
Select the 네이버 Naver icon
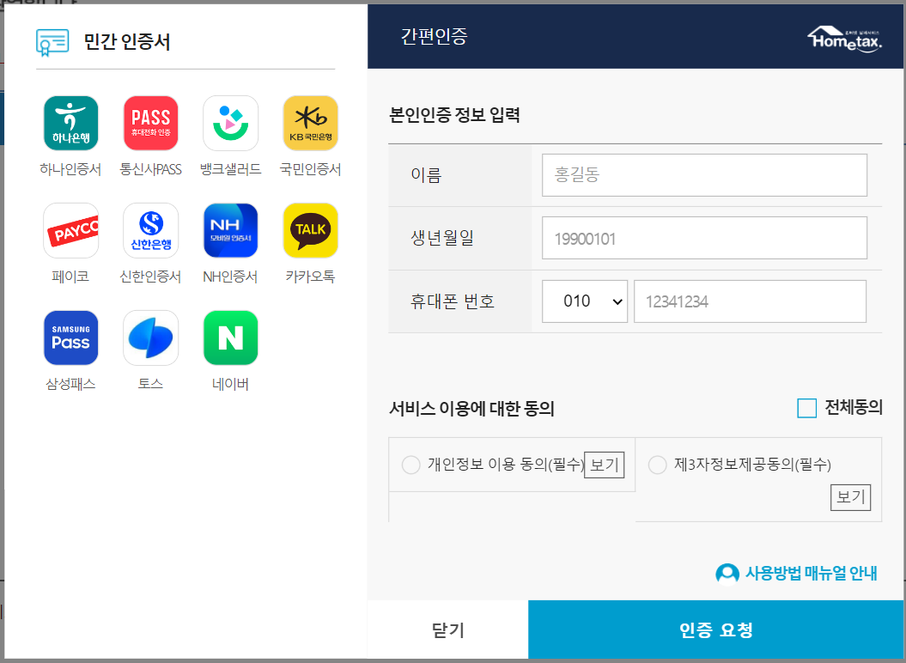(x=230, y=338)
